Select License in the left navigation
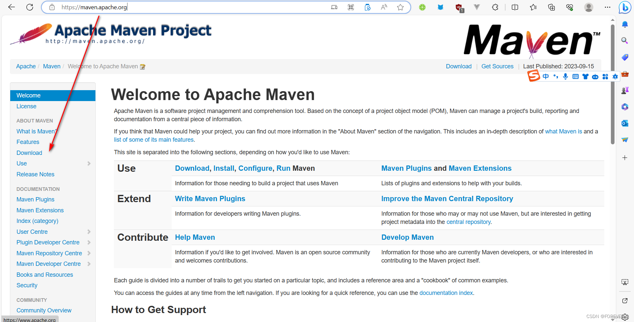Screen dimensions: 634x322 pos(26,106)
